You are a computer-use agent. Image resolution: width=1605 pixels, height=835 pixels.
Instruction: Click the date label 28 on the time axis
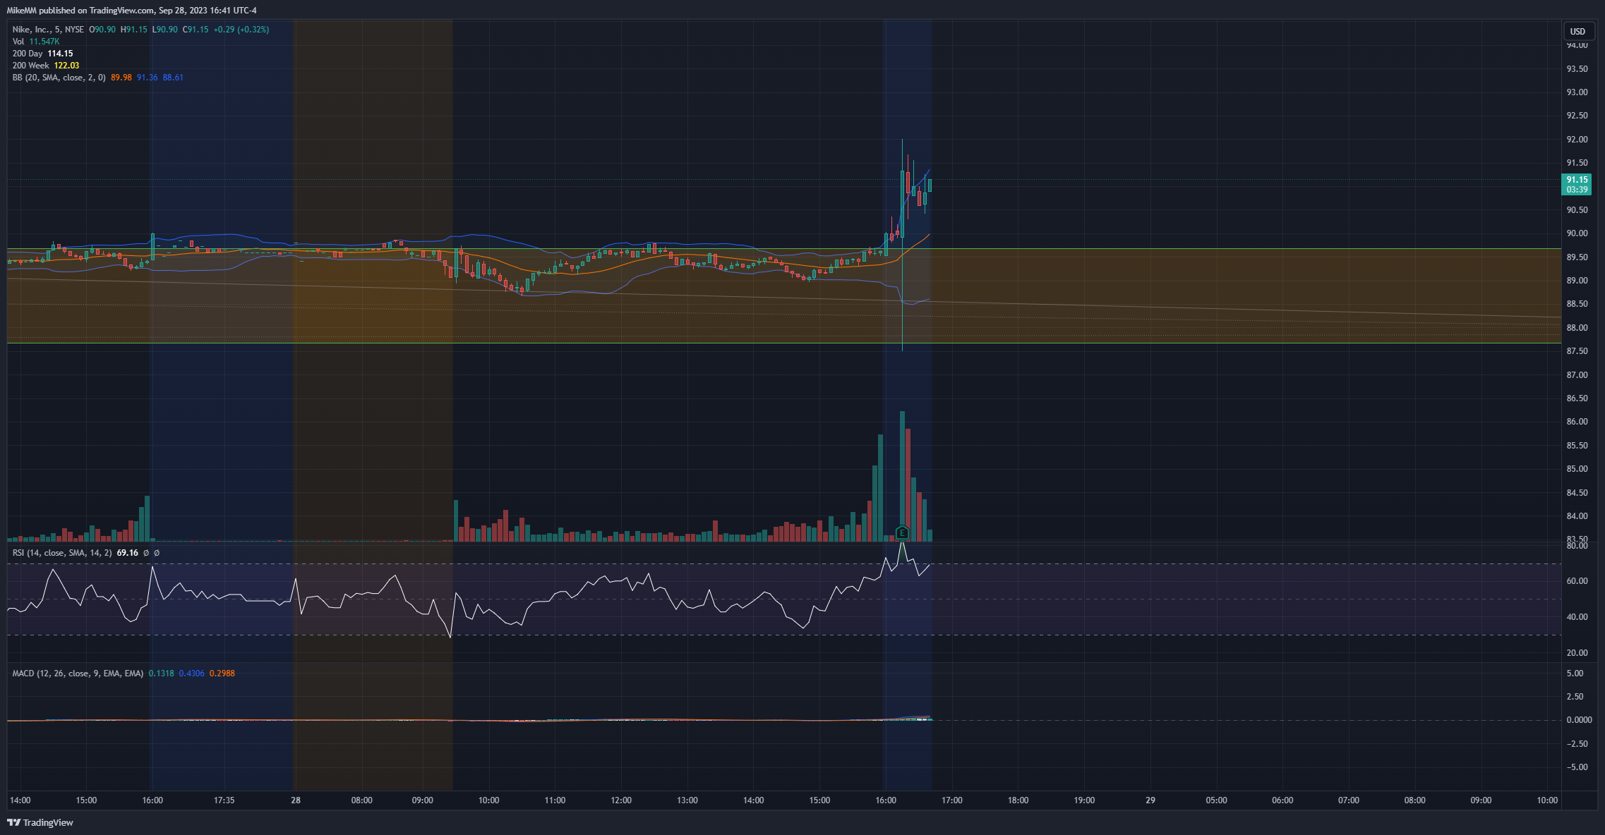point(296,800)
